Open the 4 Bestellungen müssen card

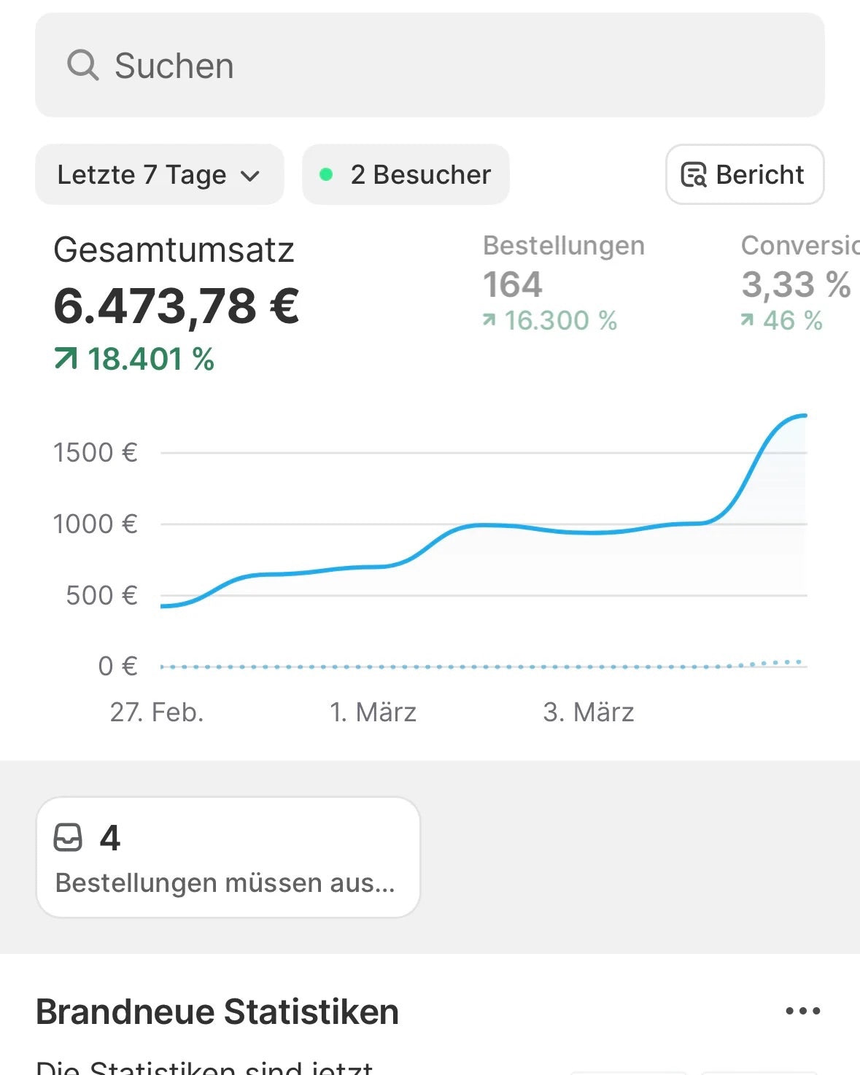(x=228, y=858)
